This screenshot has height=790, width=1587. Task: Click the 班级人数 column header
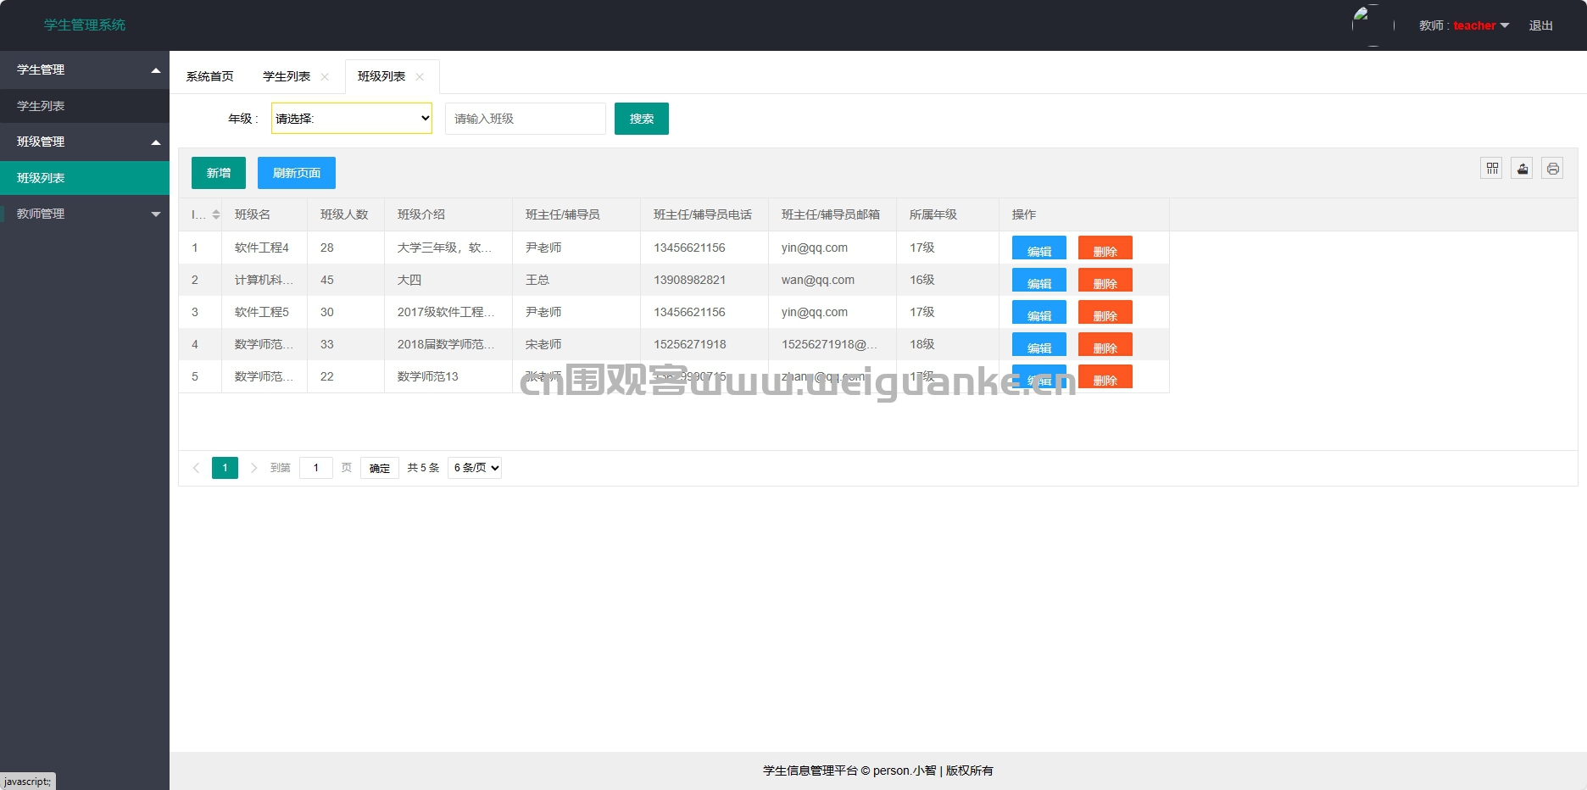[x=346, y=214]
